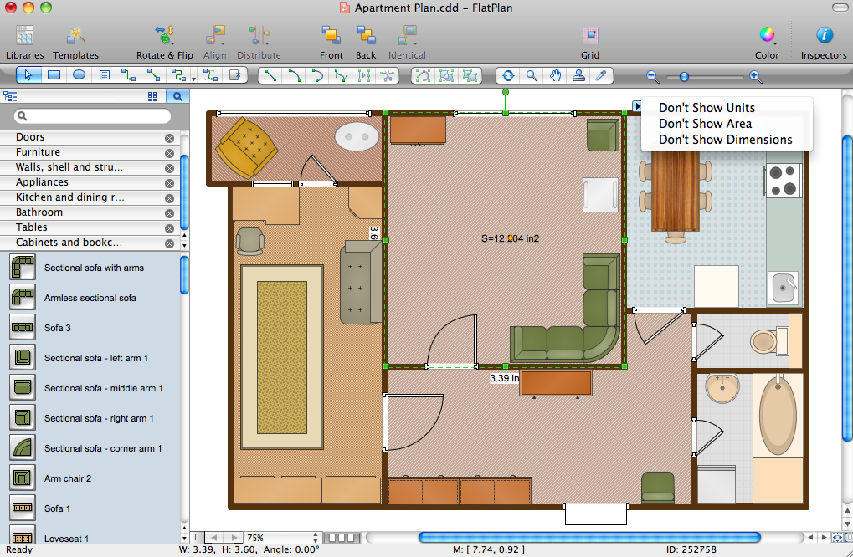Expand the action menu triangle on room

636,106
